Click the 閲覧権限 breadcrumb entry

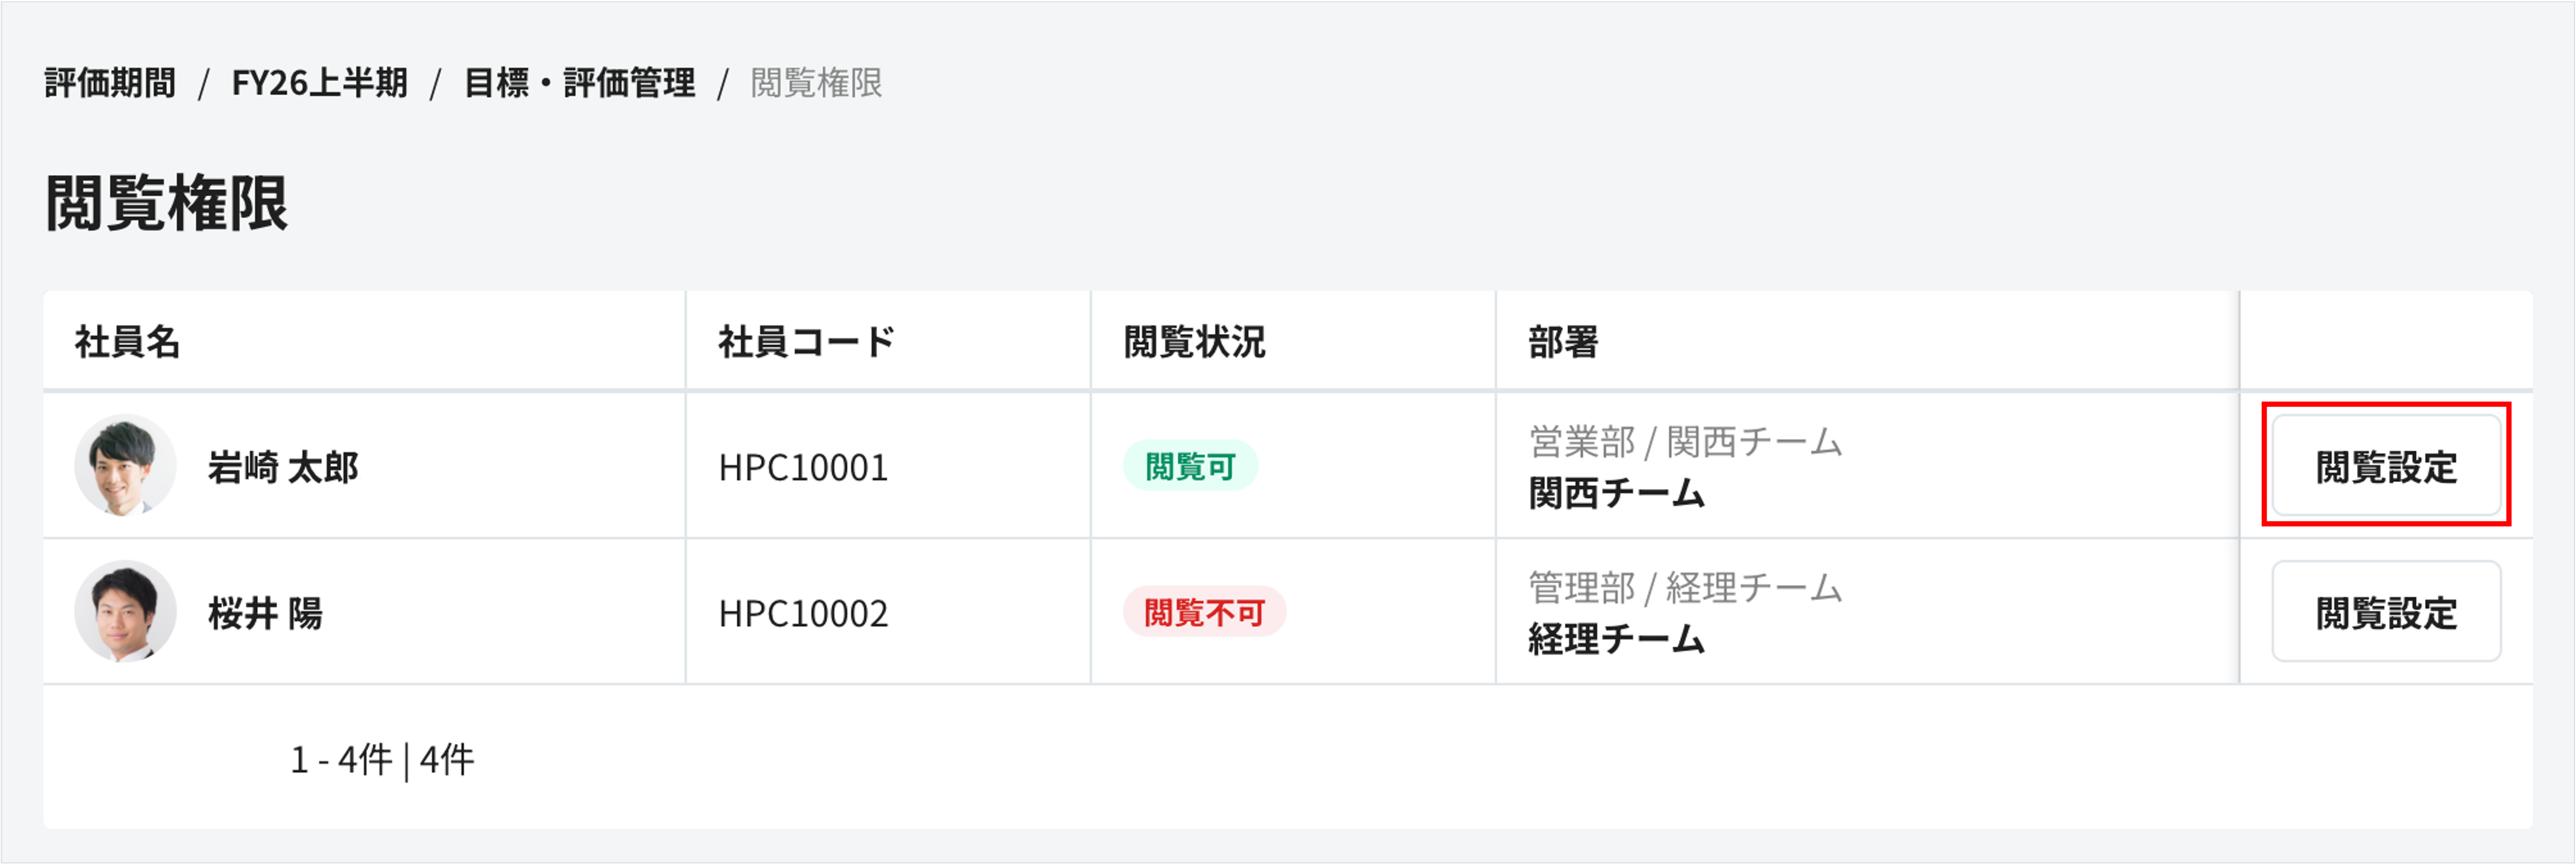[x=815, y=85]
